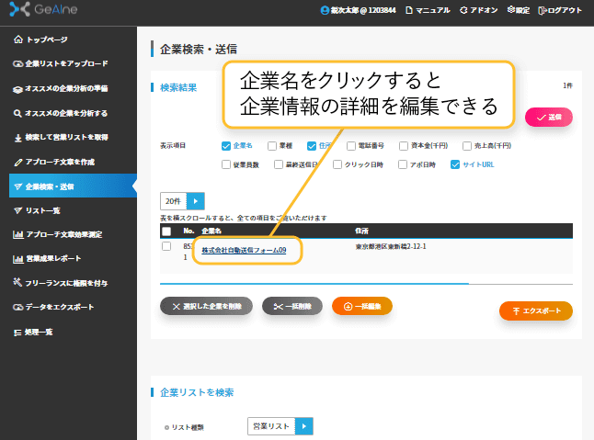The height and width of the screenshot is (440, 594).
Task: Open the アドオン addon icon
Action: (x=463, y=10)
